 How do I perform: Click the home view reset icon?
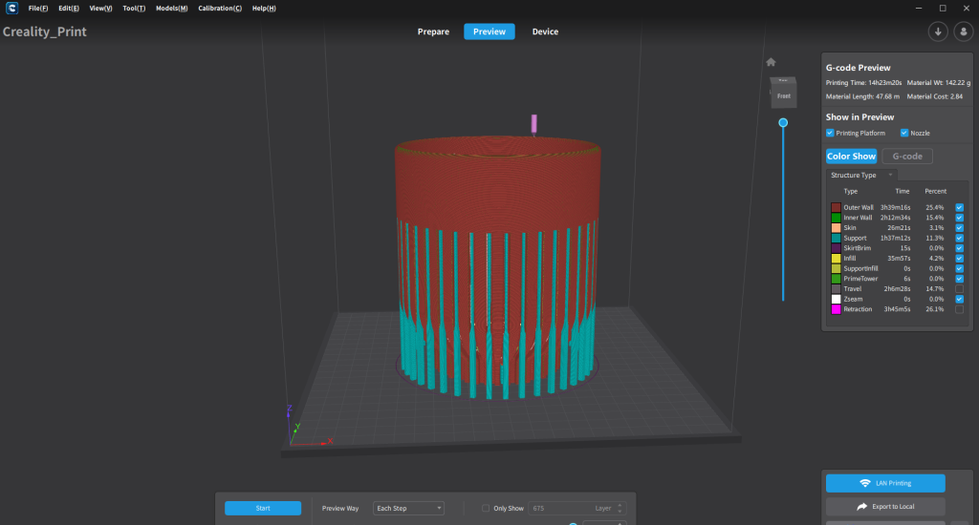point(771,62)
